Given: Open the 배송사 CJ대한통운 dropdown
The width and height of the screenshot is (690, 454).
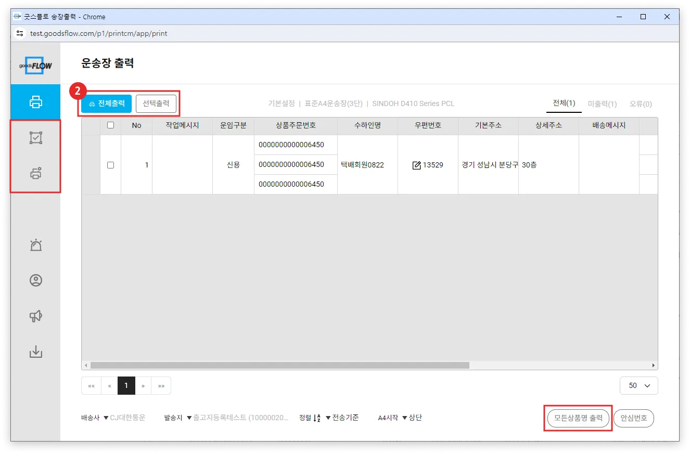Looking at the screenshot, I should (124, 418).
